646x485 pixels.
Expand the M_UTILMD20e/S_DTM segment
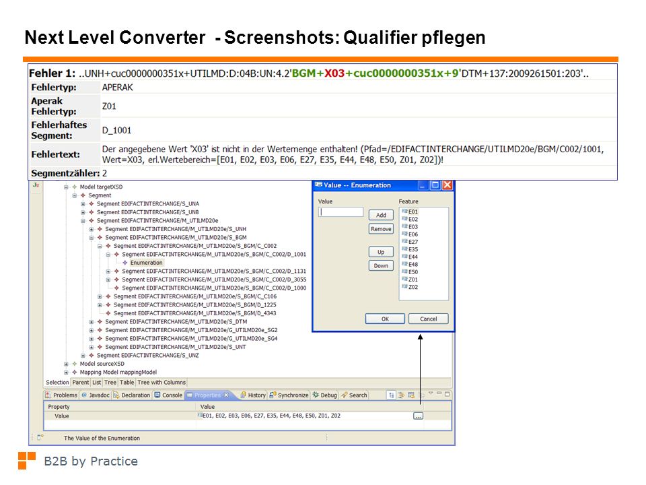pyautogui.click(x=92, y=322)
